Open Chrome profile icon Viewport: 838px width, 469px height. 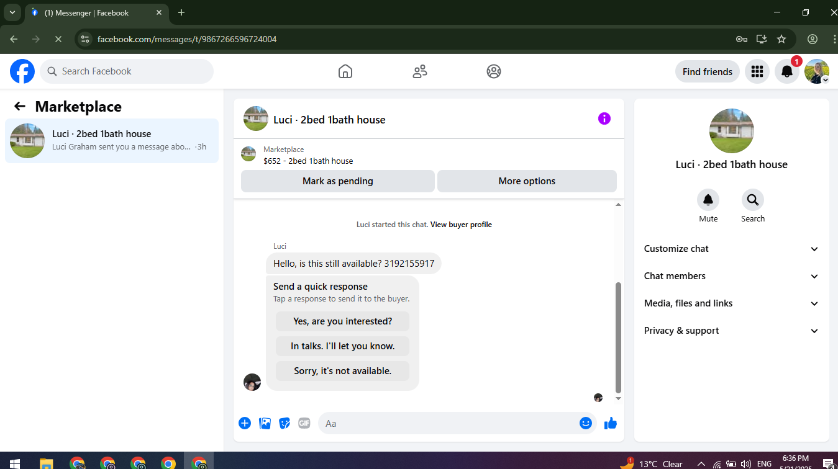click(x=813, y=39)
